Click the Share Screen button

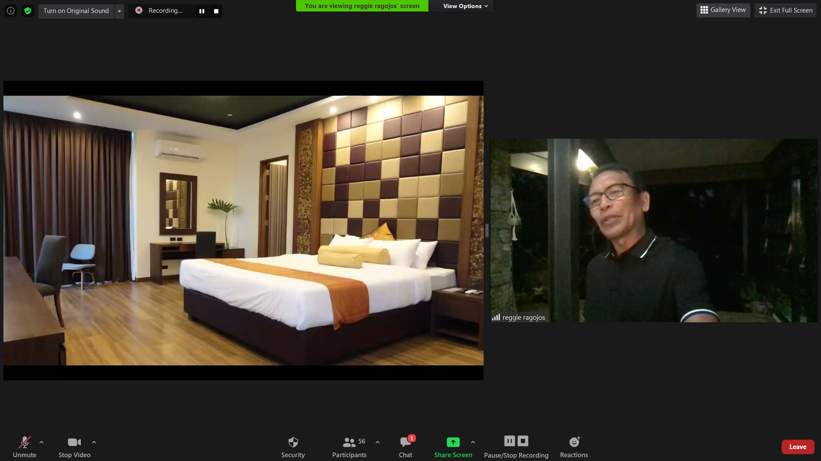click(453, 447)
